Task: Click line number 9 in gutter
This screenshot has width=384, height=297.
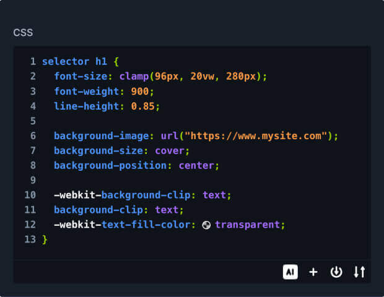Action: coord(33,180)
